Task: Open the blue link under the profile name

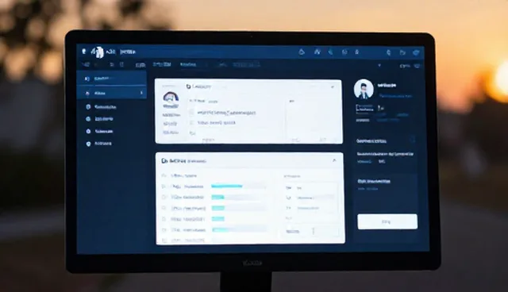Action: pyautogui.click(x=395, y=96)
